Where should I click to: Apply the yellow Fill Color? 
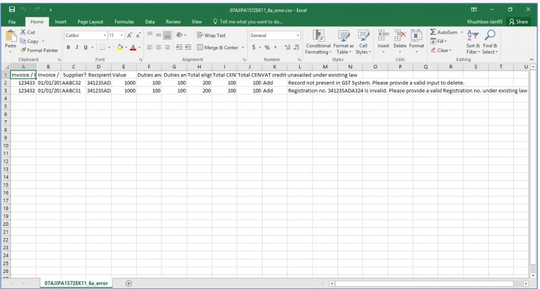pos(120,47)
